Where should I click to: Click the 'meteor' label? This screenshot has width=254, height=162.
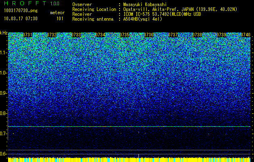pyautogui.click(x=57, y=13)
